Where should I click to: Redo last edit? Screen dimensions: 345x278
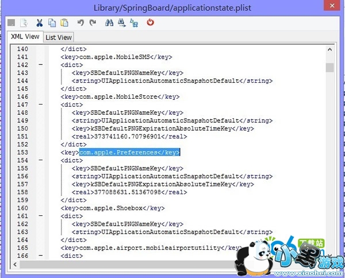click(x=93, y=22)
